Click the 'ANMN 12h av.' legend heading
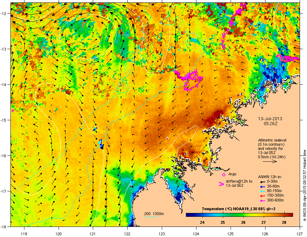Viewport: 307px width, 237px height. (x=270, y=177)
